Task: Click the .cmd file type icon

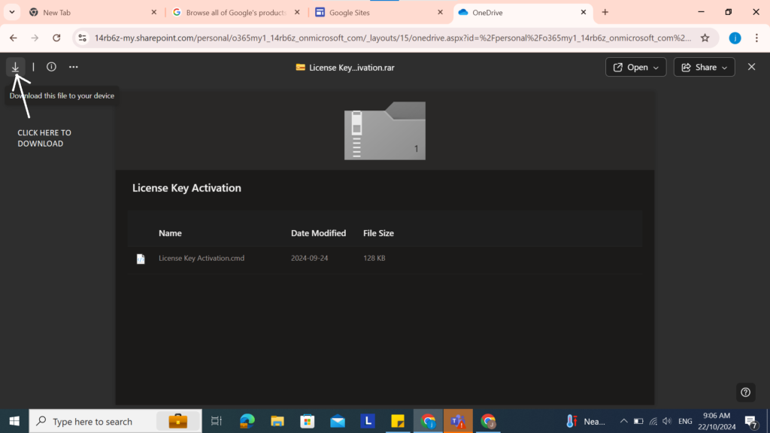Action: tap(141, 259)
